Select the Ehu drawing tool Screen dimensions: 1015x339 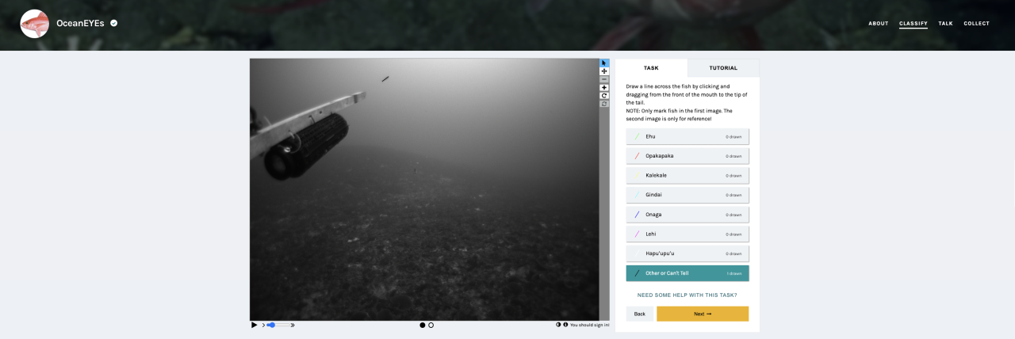point(688,136)
